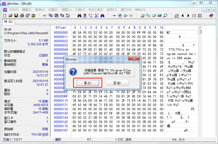Click the grey Forward arrow icon
218x144 pixels.
[131, 15]
